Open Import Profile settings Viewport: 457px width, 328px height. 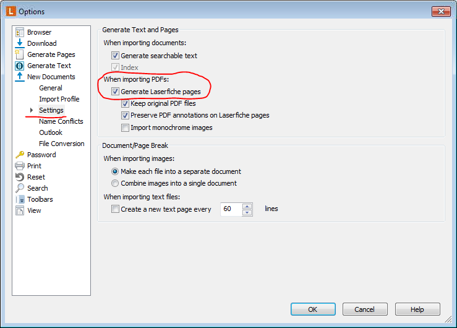59,99
